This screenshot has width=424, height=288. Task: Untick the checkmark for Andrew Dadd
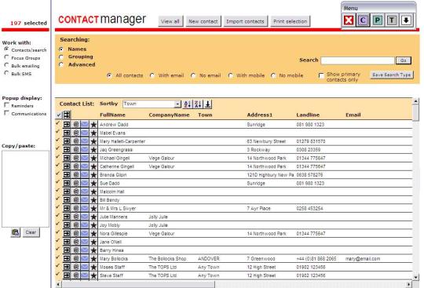(x=57, y=123)
